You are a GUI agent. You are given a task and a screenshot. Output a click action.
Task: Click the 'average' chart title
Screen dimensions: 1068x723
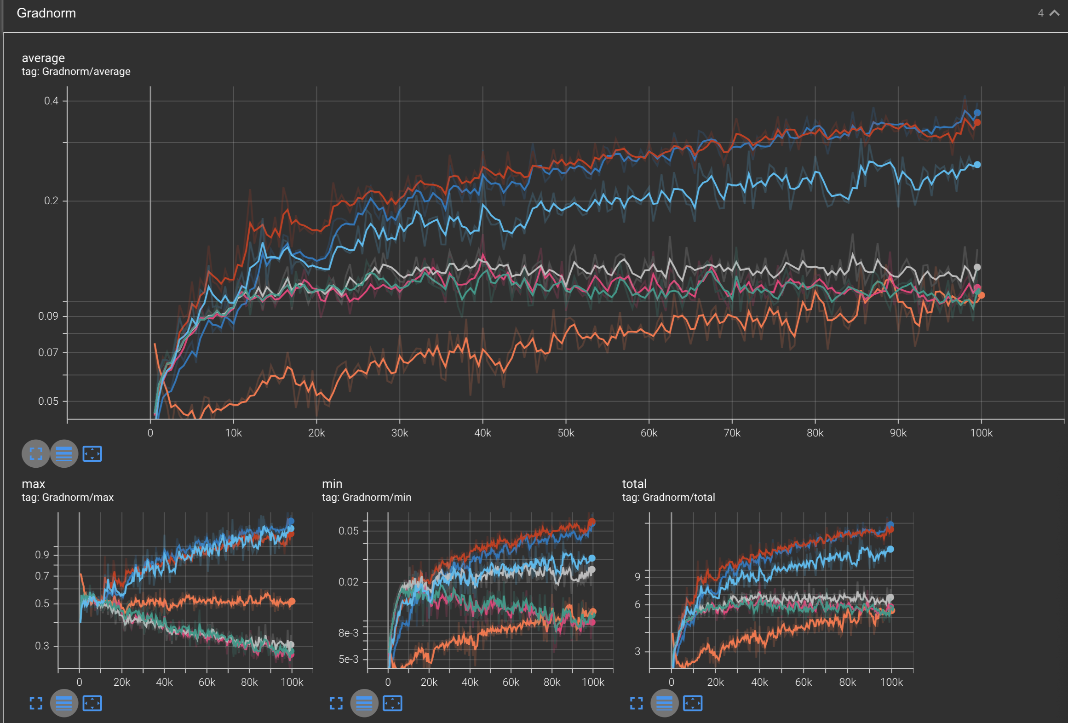43,58
